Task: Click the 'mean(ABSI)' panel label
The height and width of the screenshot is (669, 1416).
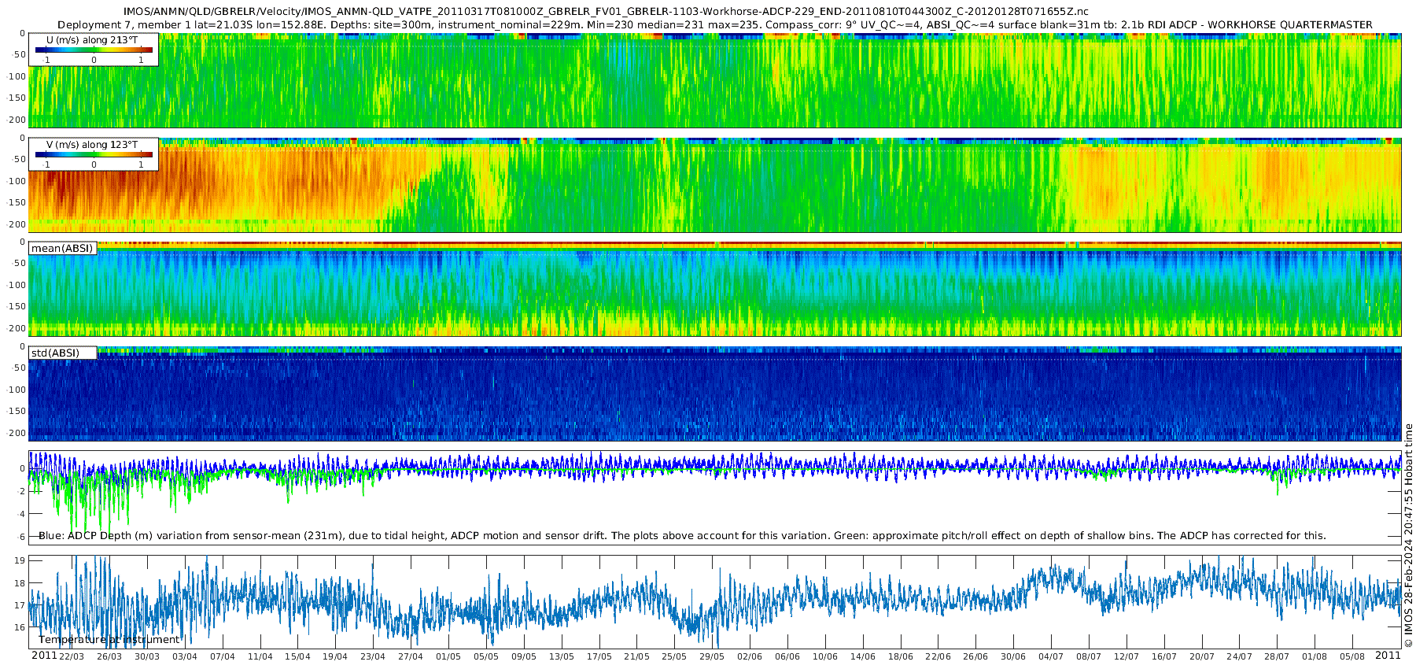Action: [62, 248]
